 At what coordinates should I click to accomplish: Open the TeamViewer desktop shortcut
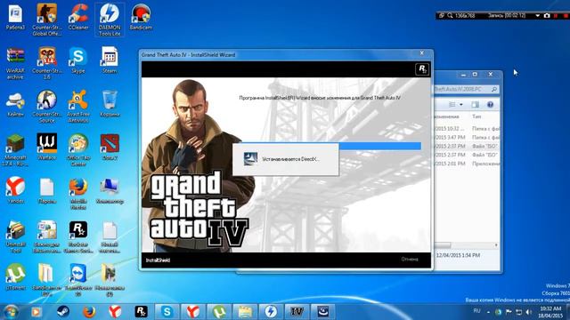(78, 279)
